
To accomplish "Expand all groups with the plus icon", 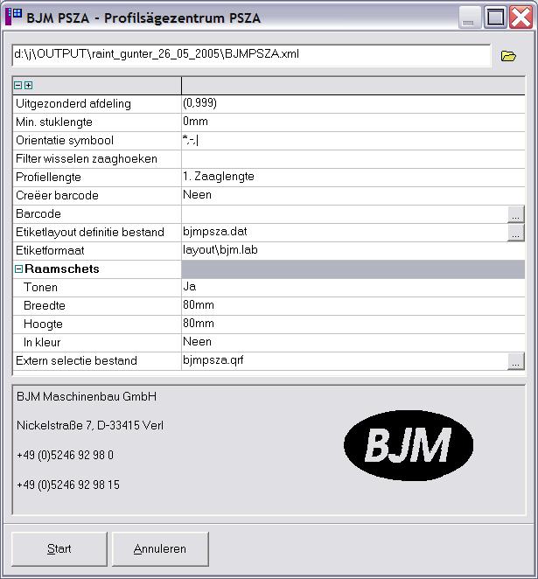I will [x=29, y=86].
